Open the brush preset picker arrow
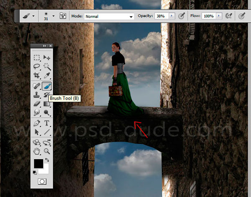The height and width of the screenshot is (197, 251). pyautogui.click(x=54, y=16)
